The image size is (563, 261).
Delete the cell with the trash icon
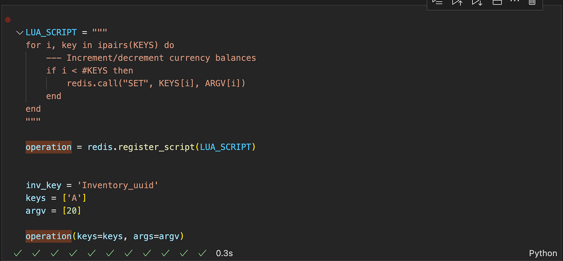click(x=532, y=2)
